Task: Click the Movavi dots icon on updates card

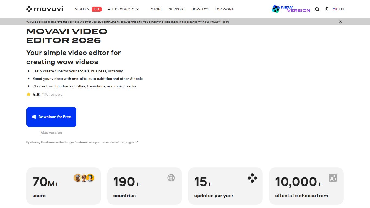Action: (x=252, y=178)
